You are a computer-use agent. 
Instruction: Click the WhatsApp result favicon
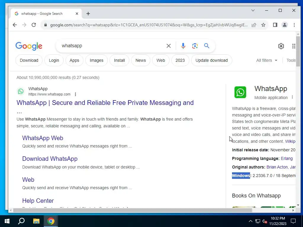[x=21, y=91]
